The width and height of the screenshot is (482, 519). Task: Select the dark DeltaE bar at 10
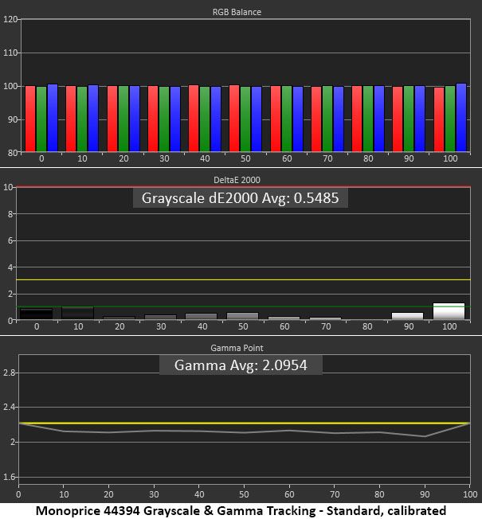tap(77, 313)
